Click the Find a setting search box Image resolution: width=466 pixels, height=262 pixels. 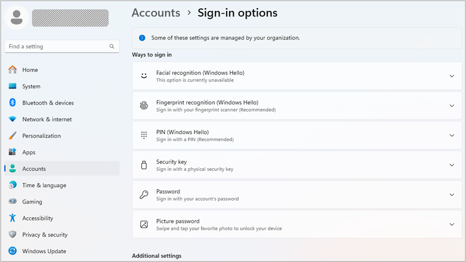pos(56,46)
